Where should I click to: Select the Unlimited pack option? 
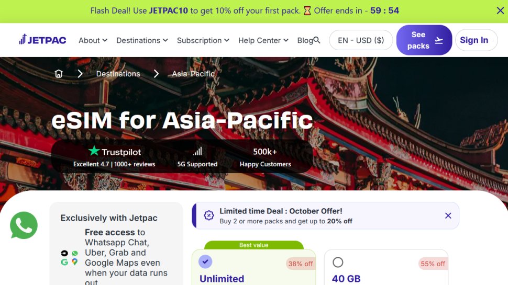(x=205, y=261)
